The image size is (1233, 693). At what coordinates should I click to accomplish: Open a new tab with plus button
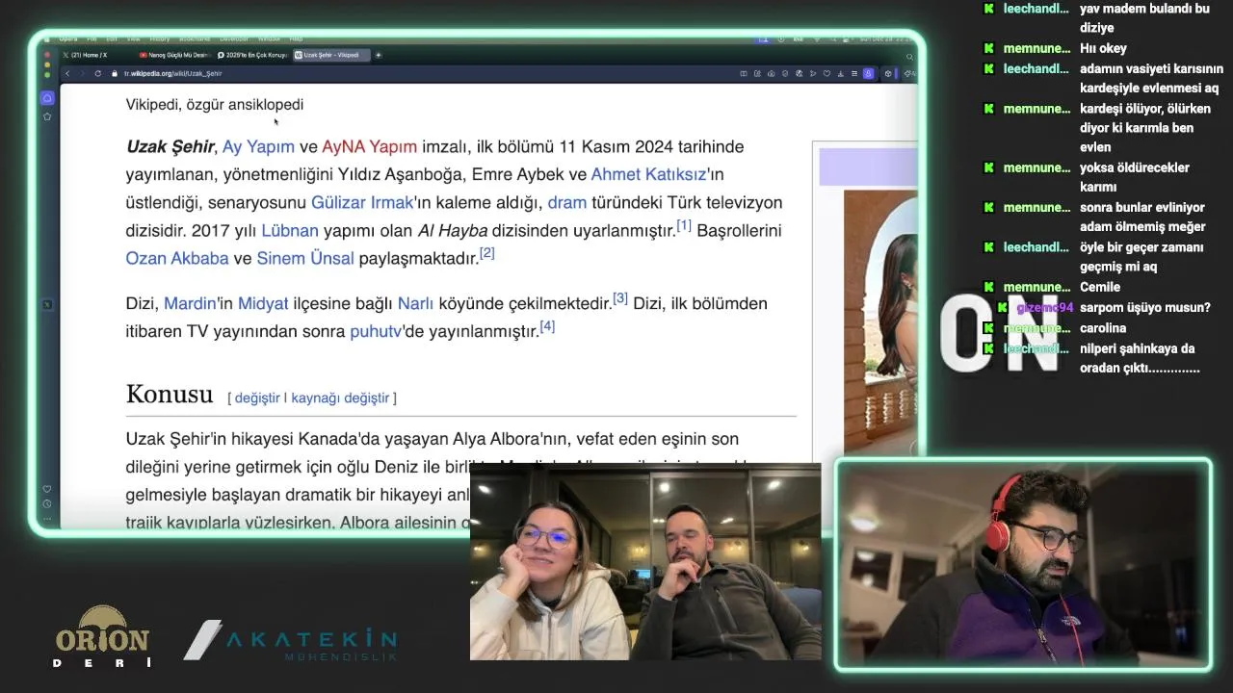[379, 55]
